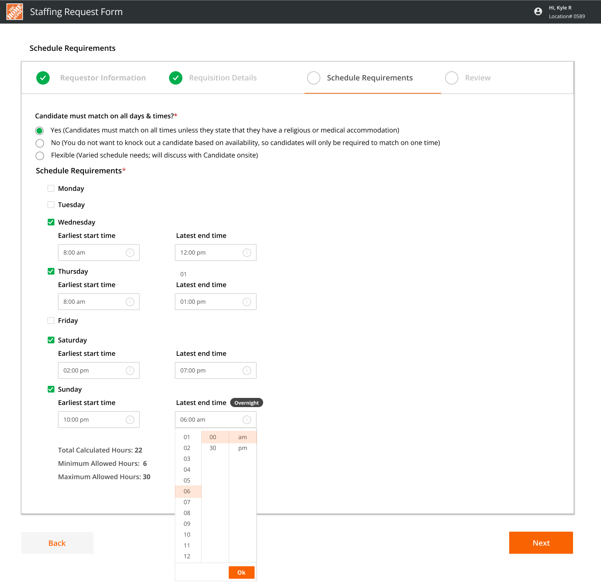Open clock picker for Saturday end time
The width and height of the screenshot is (601, 585).
(x=247, y=370)
